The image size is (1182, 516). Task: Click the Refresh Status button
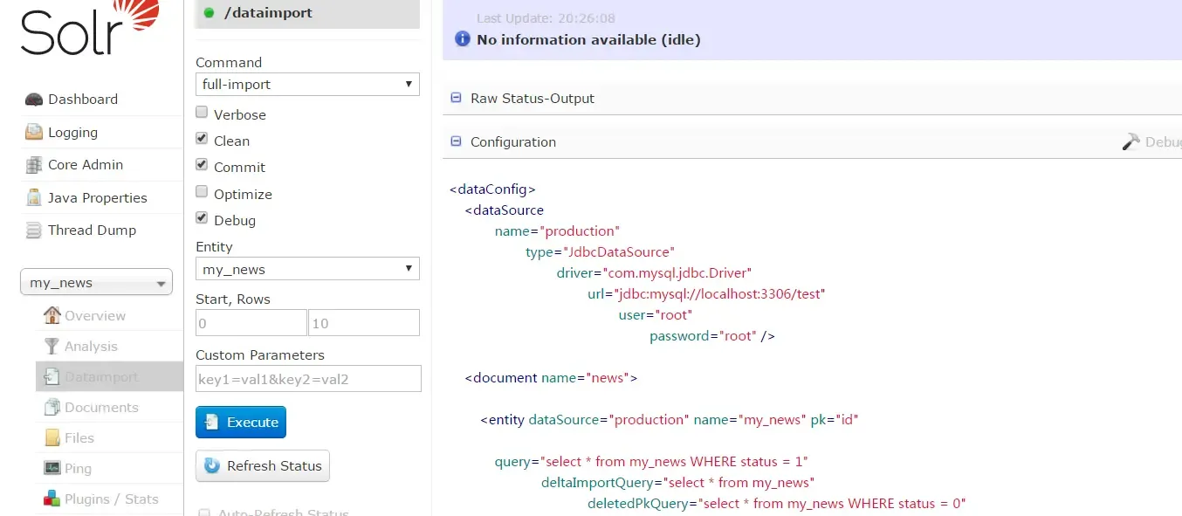(263, 466)
